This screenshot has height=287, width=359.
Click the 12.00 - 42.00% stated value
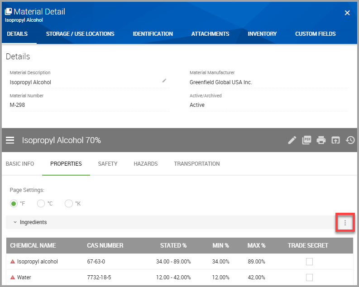[173, 277]
